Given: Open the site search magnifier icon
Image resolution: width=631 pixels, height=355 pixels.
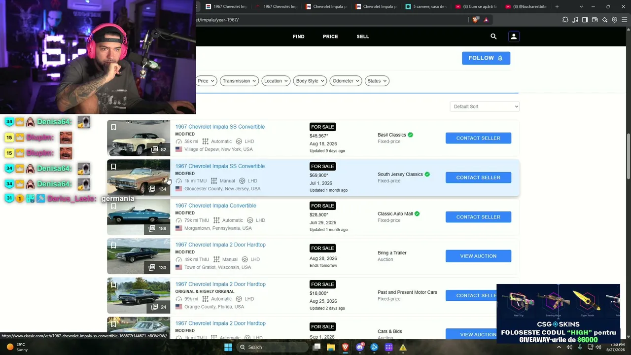Looking at the screenshot, I should 493,36.
